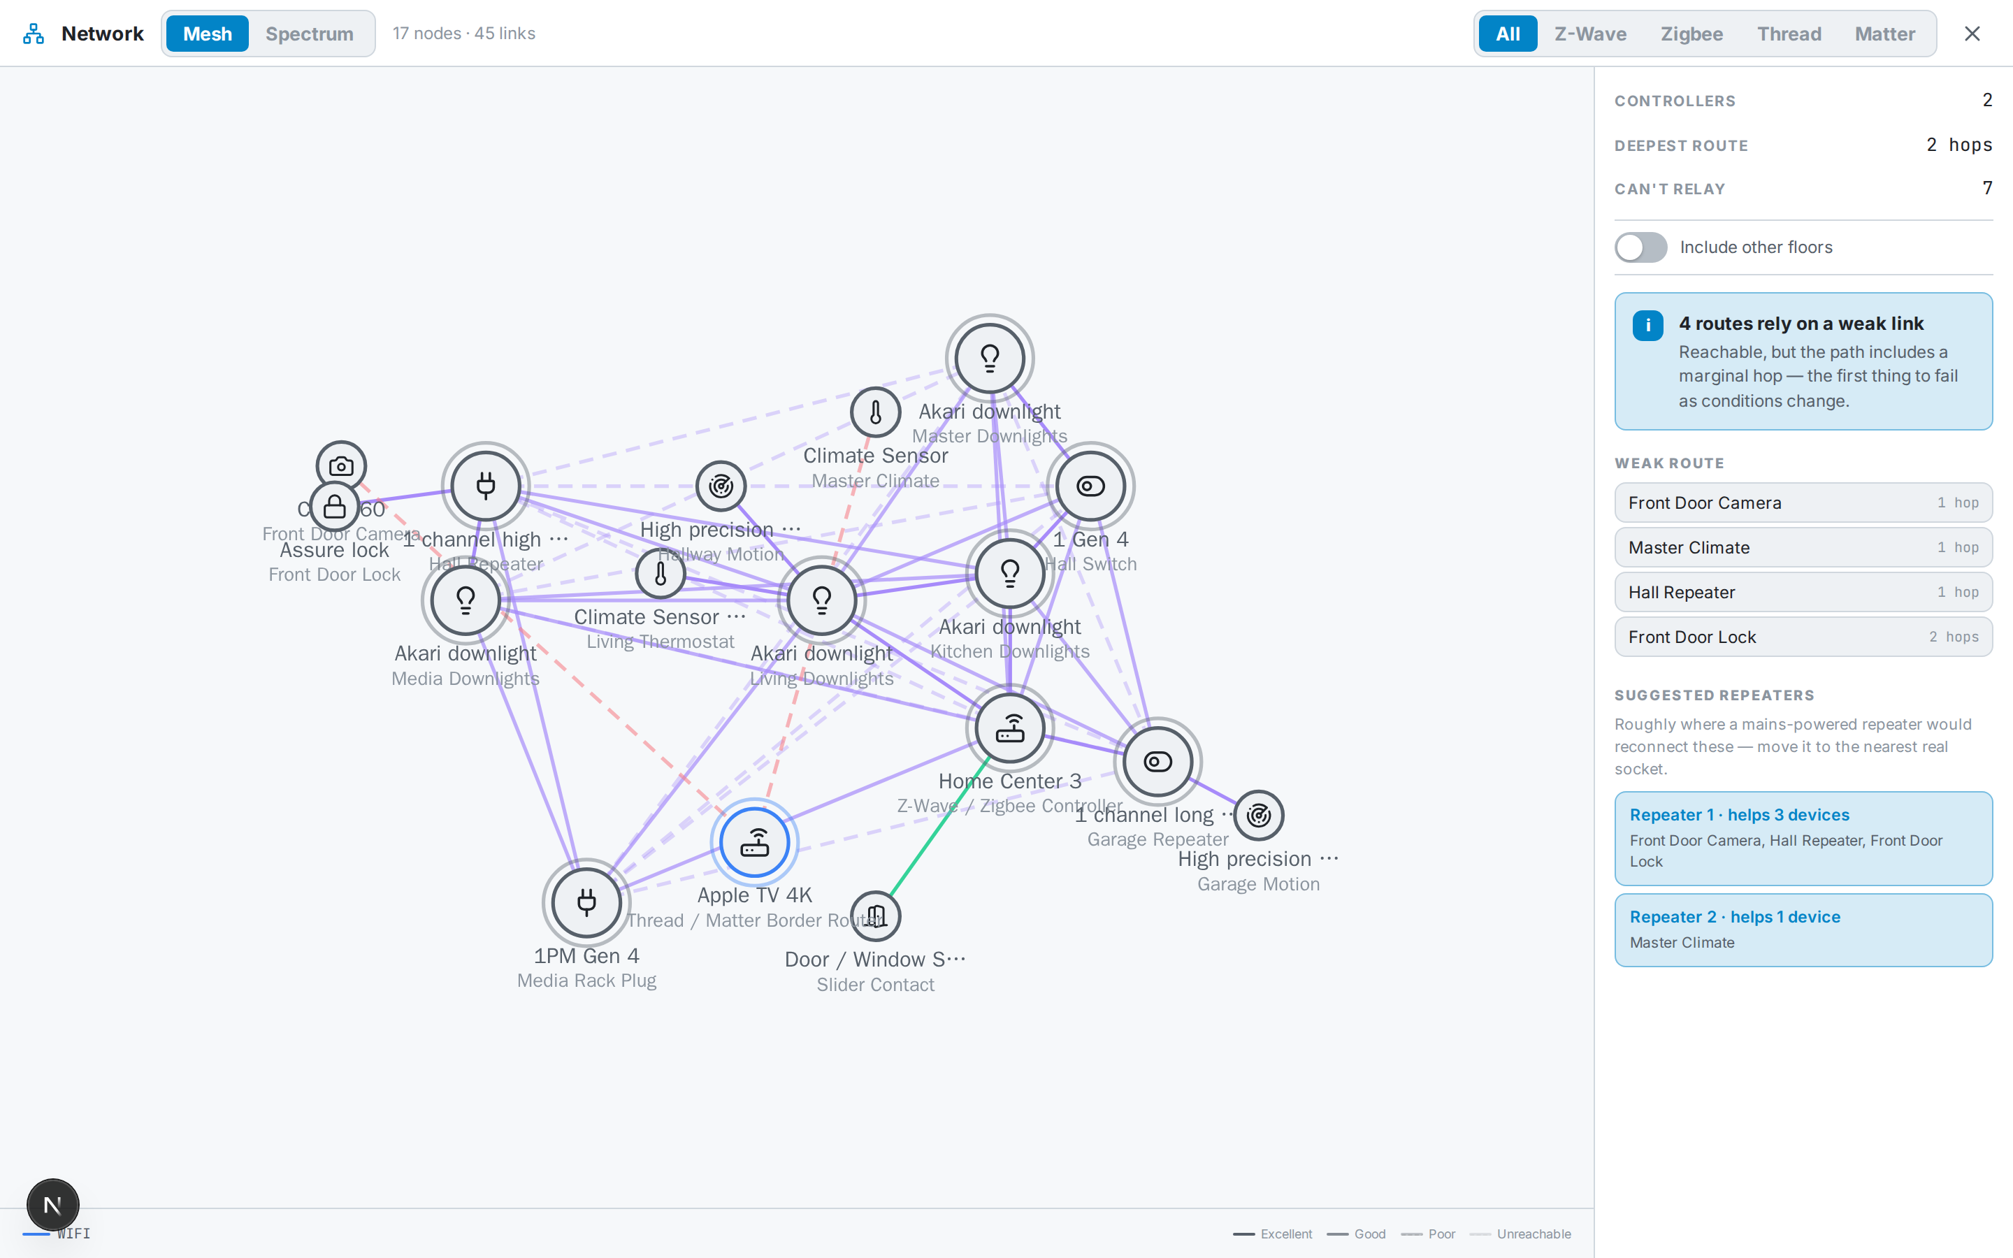Filter by All protocols
The height and width of the screenshot is (1258, 2013).
pos(1507,34)
